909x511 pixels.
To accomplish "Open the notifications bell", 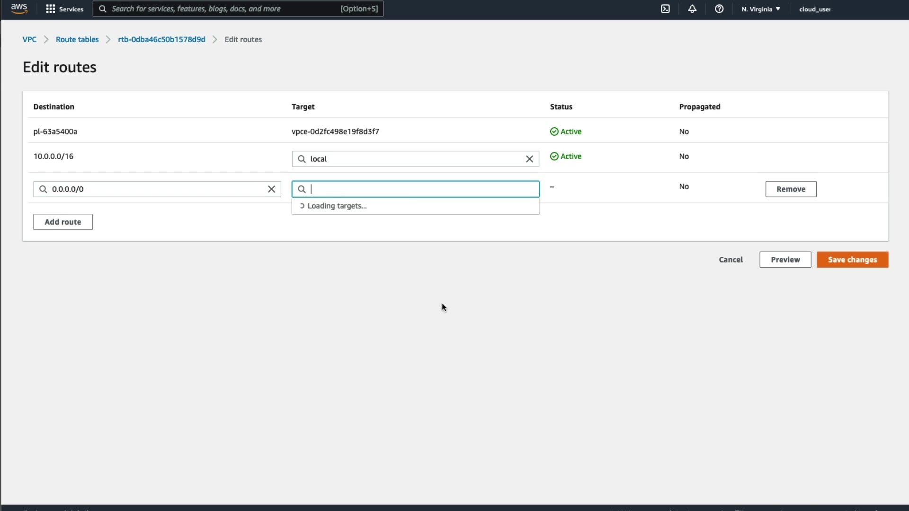I will (x=692, y=9).
